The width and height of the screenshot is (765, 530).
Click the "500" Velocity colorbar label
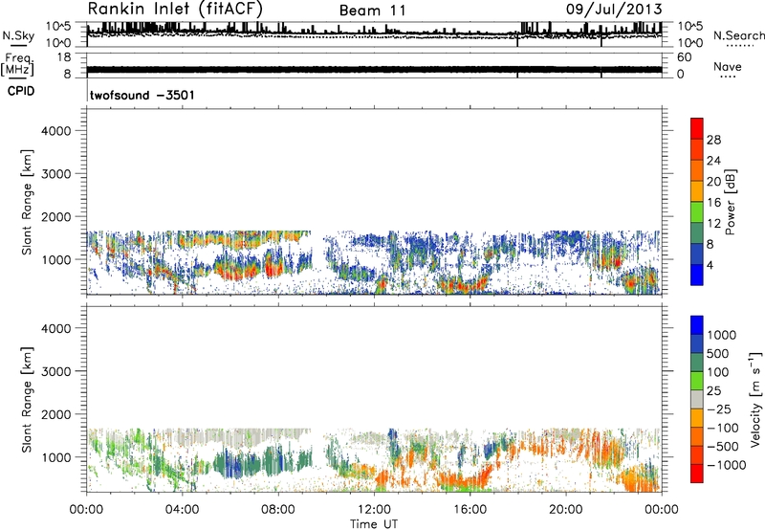pos(717,353)
